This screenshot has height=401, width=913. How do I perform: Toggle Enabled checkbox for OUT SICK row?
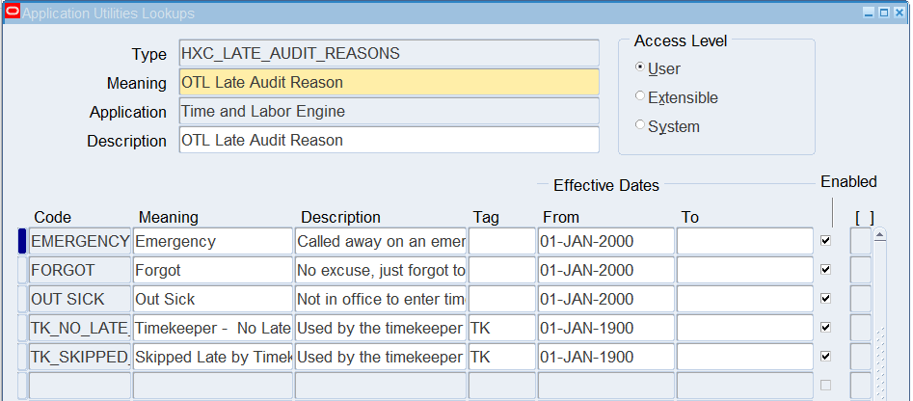click(x=825, y=299)
